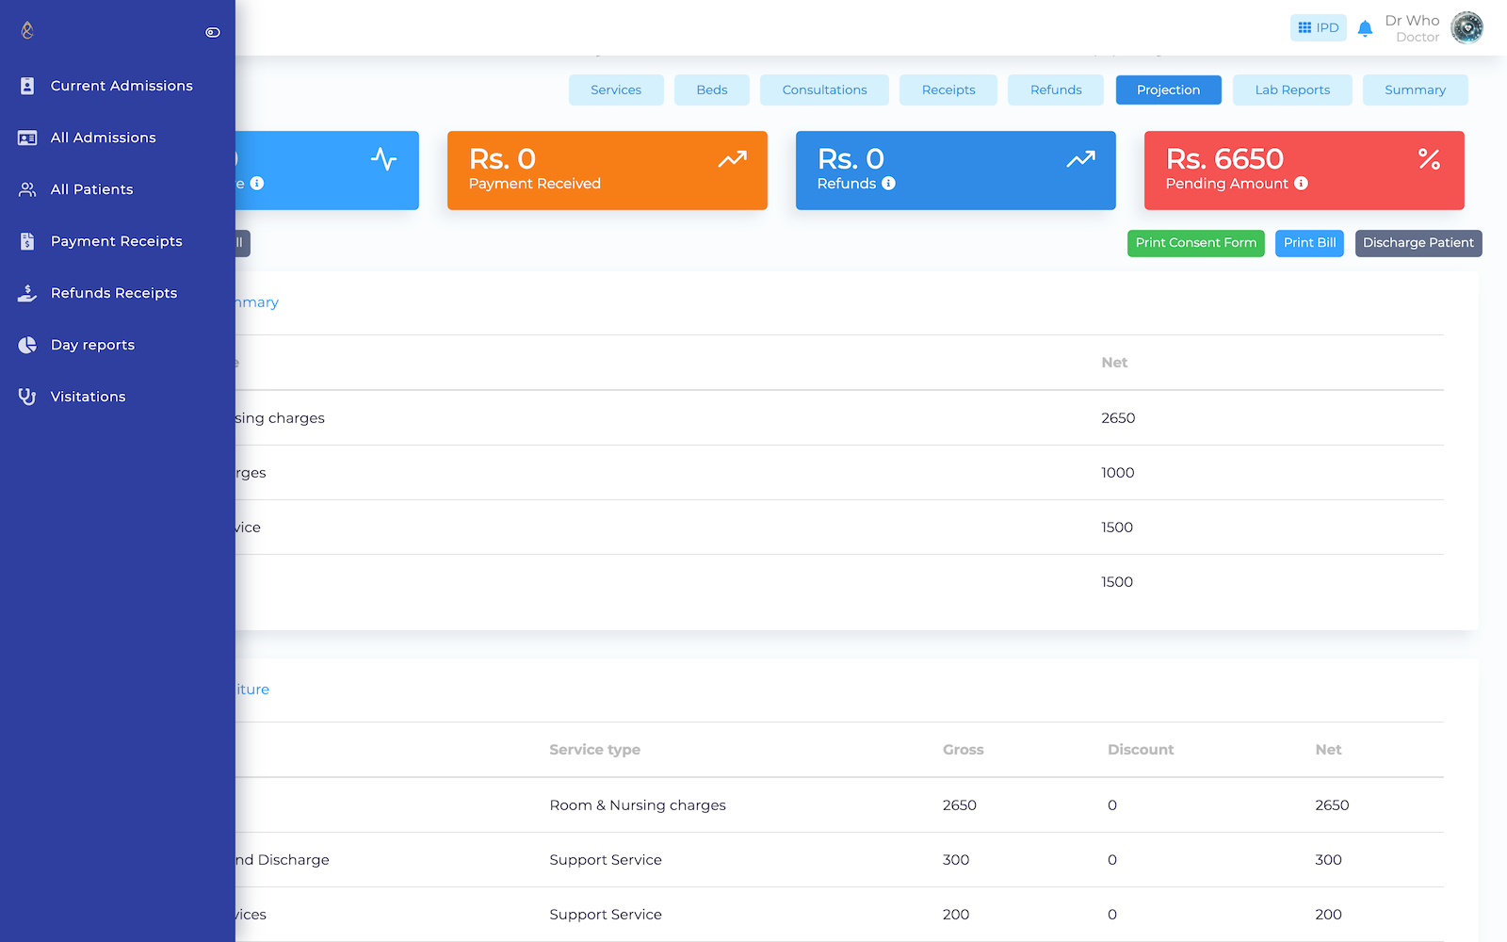Click the percent icon on Pending Amount card
The height and width of the screenshot is (942, 1507).
(x=1429, y=159)
